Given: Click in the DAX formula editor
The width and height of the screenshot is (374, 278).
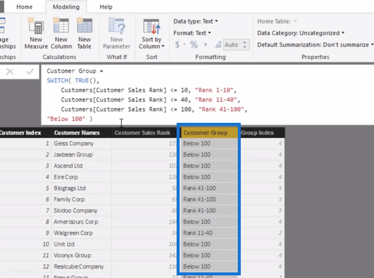Looking at the screenshot, I should pos(208,95).
